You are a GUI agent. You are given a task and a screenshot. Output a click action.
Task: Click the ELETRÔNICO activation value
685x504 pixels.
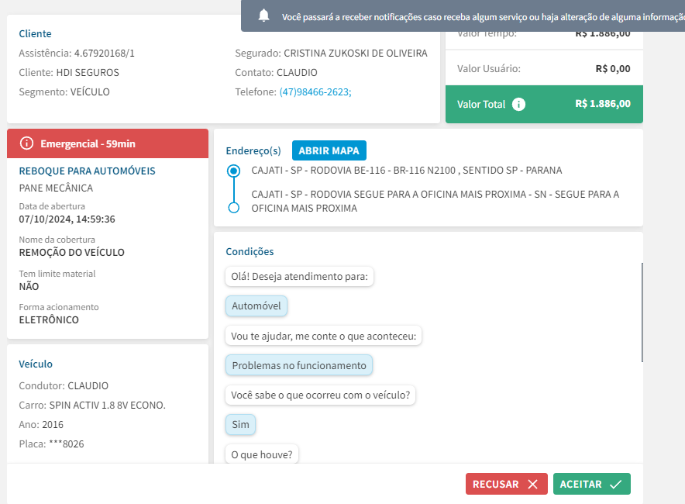(49, 320)
